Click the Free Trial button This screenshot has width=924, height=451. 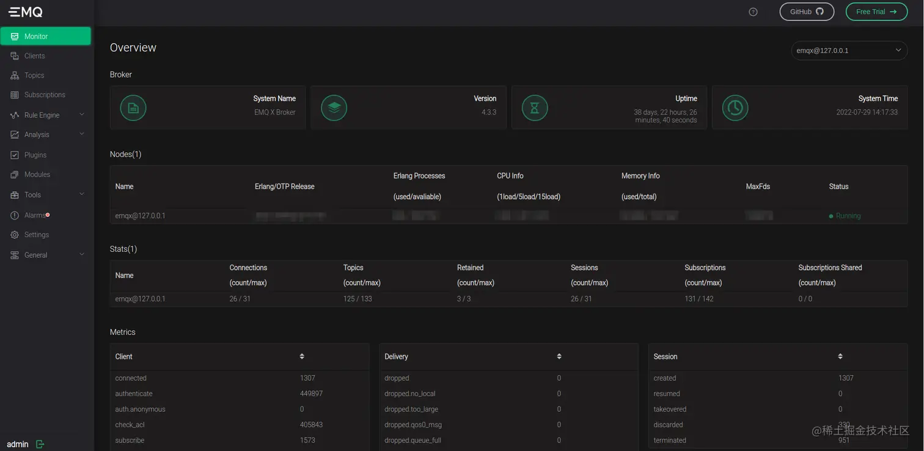pyautogui.click(x=876, y=12)
